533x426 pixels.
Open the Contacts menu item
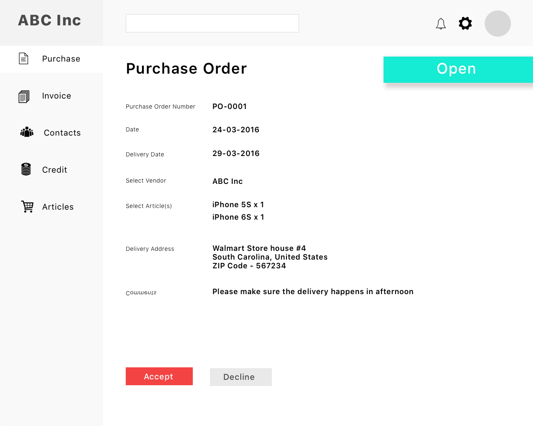[x=62, y=133]
